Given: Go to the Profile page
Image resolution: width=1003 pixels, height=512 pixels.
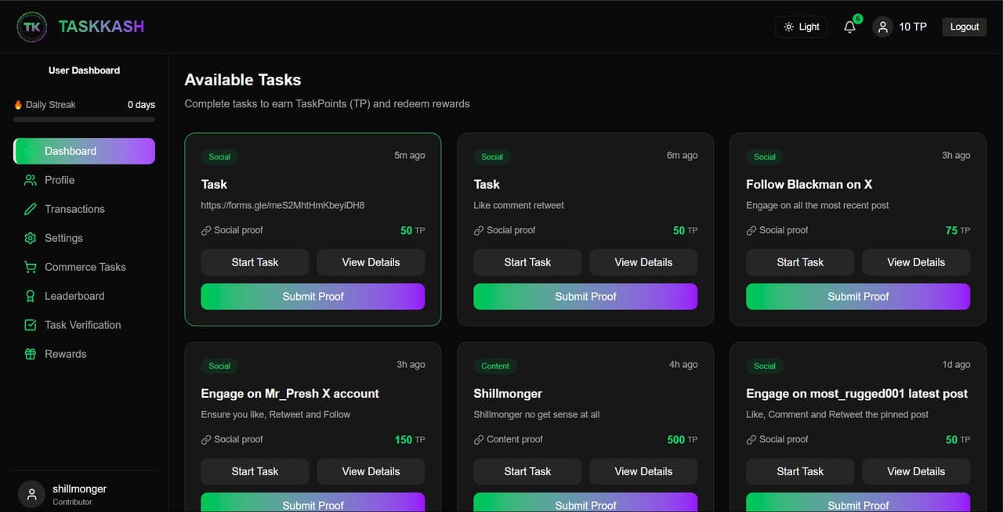Looking at the screenshot, I should 60,180.
